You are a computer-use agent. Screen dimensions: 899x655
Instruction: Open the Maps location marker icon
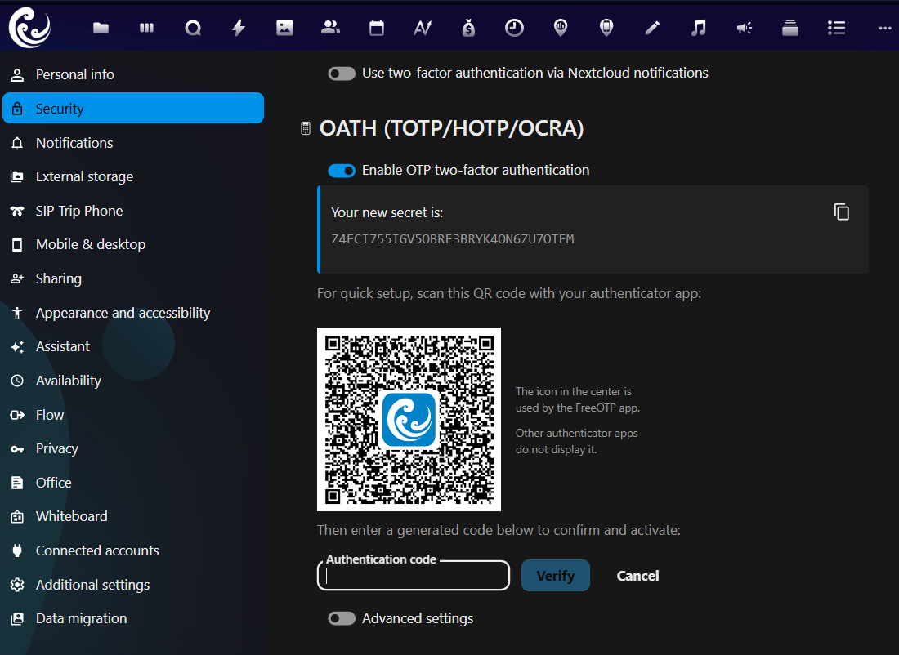click(606, 28)
